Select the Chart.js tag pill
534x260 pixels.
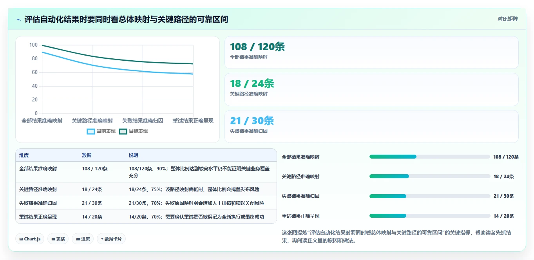pyautogui.click(x=30, y=239)
